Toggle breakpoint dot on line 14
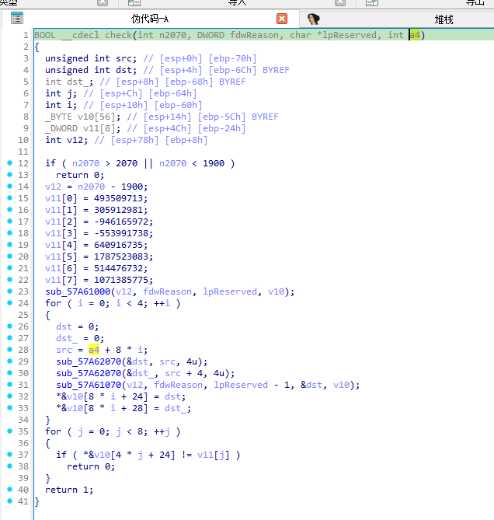This screenshot has height=520, width=494. (x=9, y=187)
